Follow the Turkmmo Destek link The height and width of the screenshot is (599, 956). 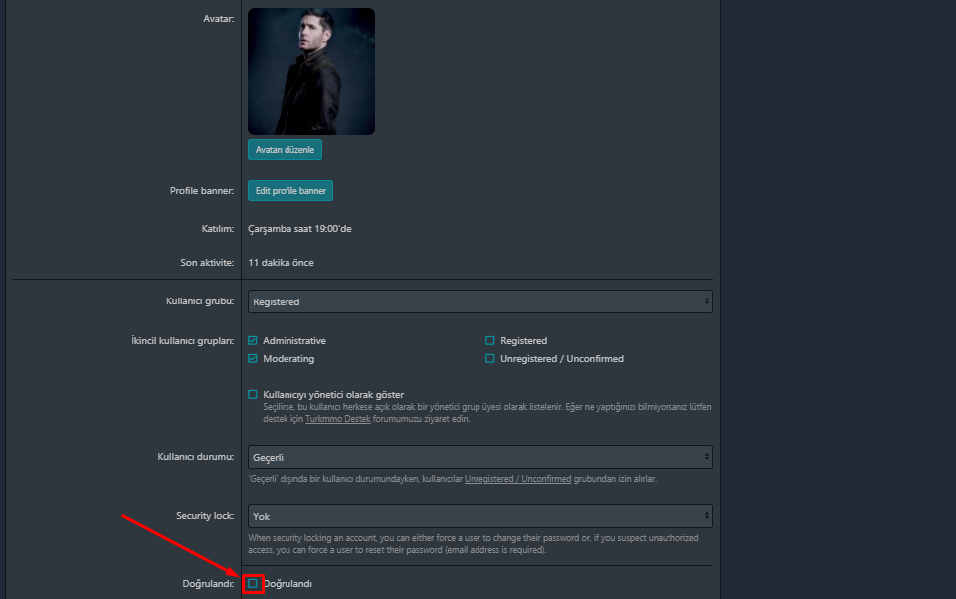(x=338, y=419)
